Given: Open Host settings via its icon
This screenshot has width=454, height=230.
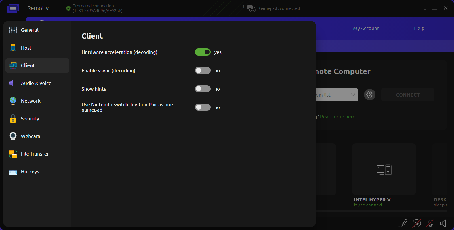Looking at the screenshot, I should click(x=13, y=48).
